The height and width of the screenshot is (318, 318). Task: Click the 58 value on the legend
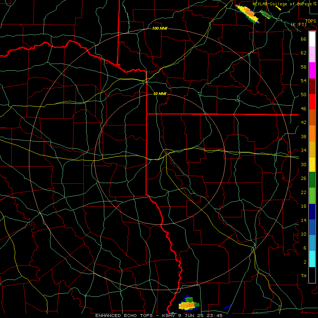[x=304, y=67]
